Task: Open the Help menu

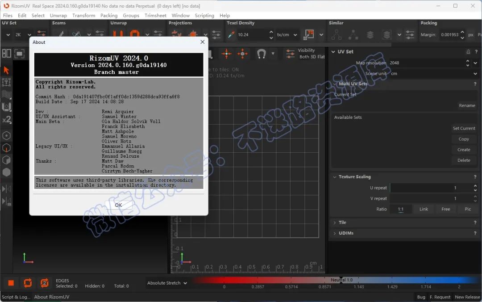Action: pyautogui.click(x=224, y=15)
